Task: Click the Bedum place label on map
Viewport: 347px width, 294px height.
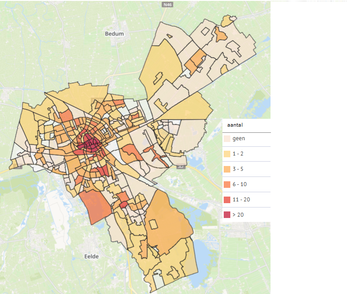Action: 115,34
